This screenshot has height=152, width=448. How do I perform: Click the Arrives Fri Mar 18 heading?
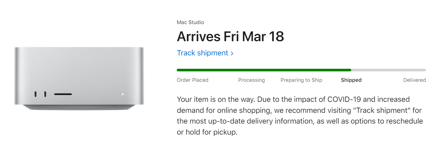[x=230, y=37]
